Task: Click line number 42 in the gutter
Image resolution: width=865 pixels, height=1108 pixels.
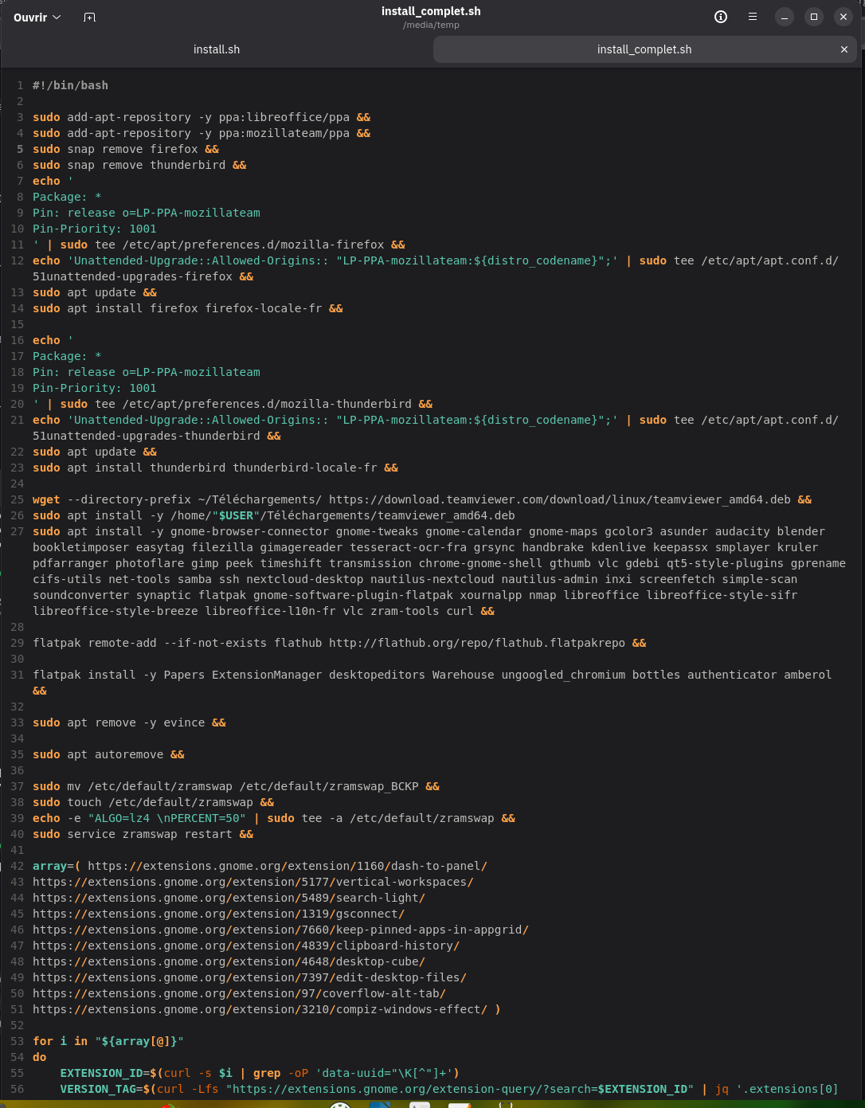Action: 17,866
